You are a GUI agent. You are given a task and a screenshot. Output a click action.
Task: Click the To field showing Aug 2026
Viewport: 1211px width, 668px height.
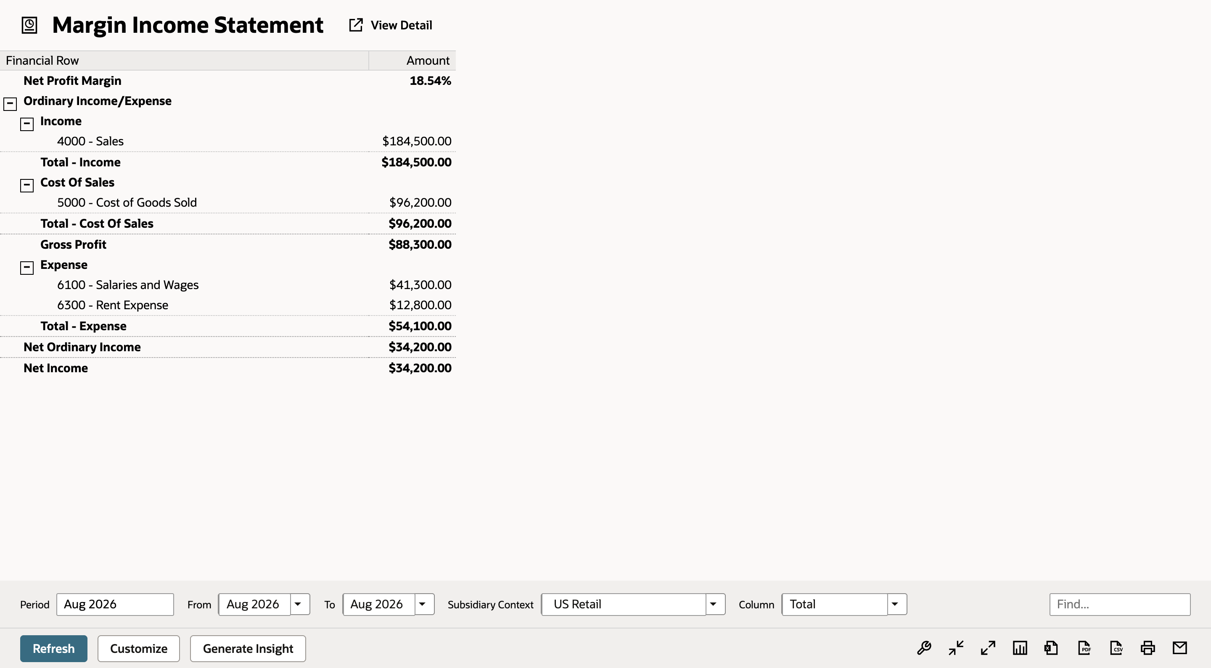click(378, 604)
